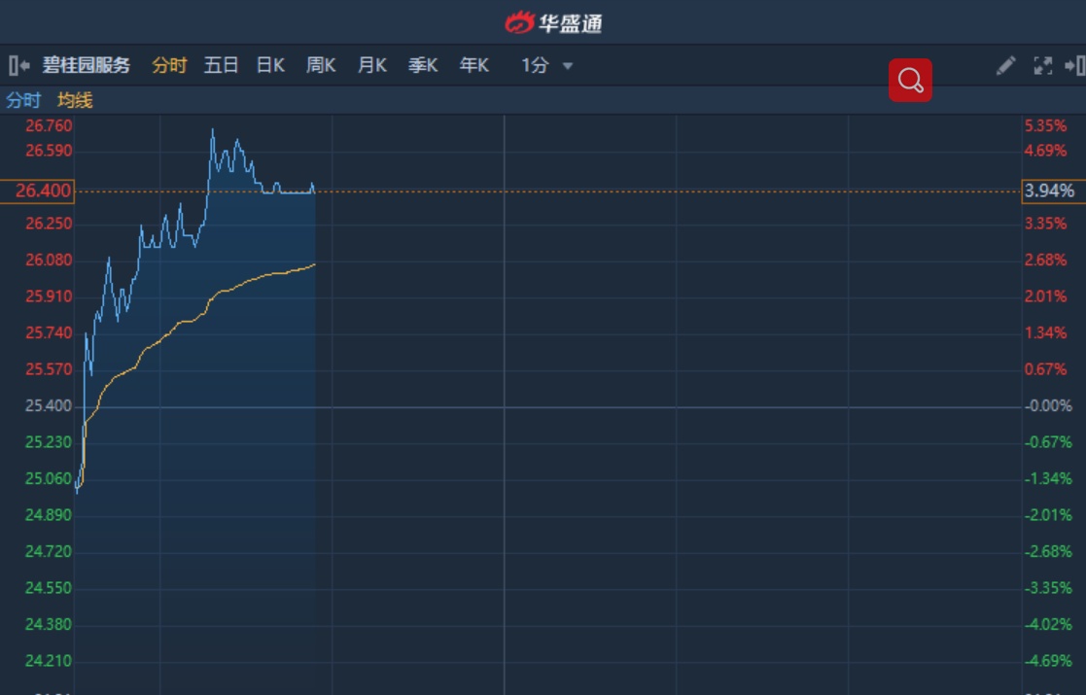Select the 月K monthly chart tab

click(371, 65)
